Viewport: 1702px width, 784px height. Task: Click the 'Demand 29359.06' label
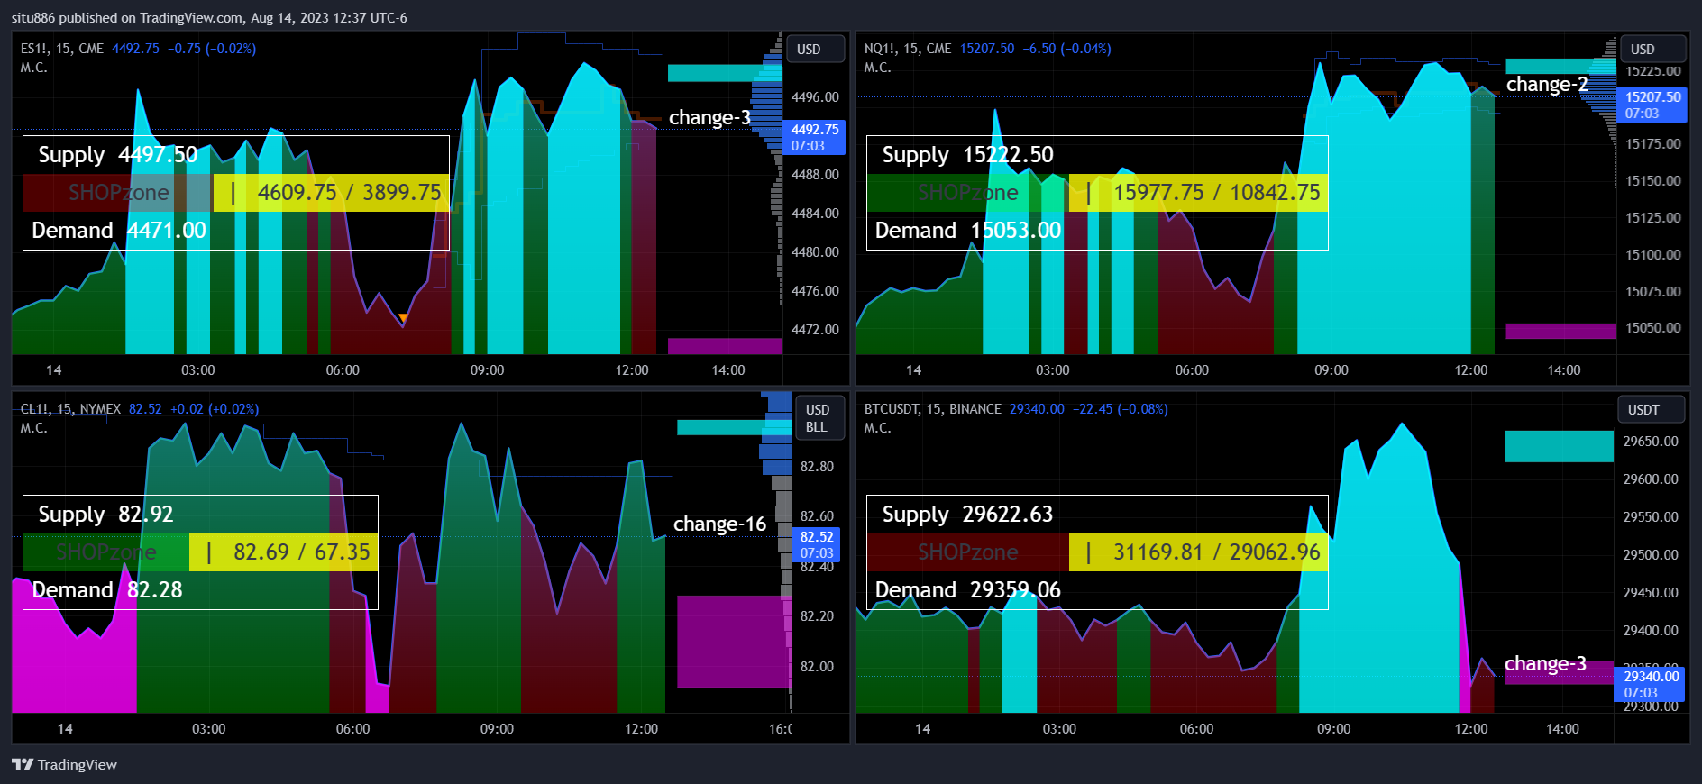[968, 590]
